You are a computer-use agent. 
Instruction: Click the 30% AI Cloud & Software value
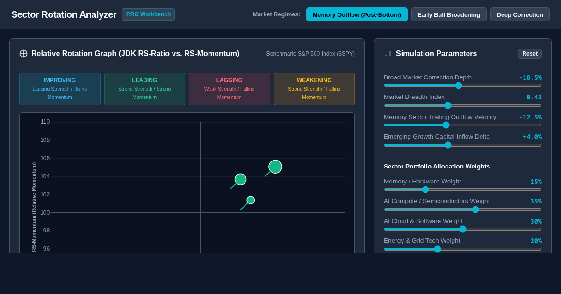click(x=536, y=221)
